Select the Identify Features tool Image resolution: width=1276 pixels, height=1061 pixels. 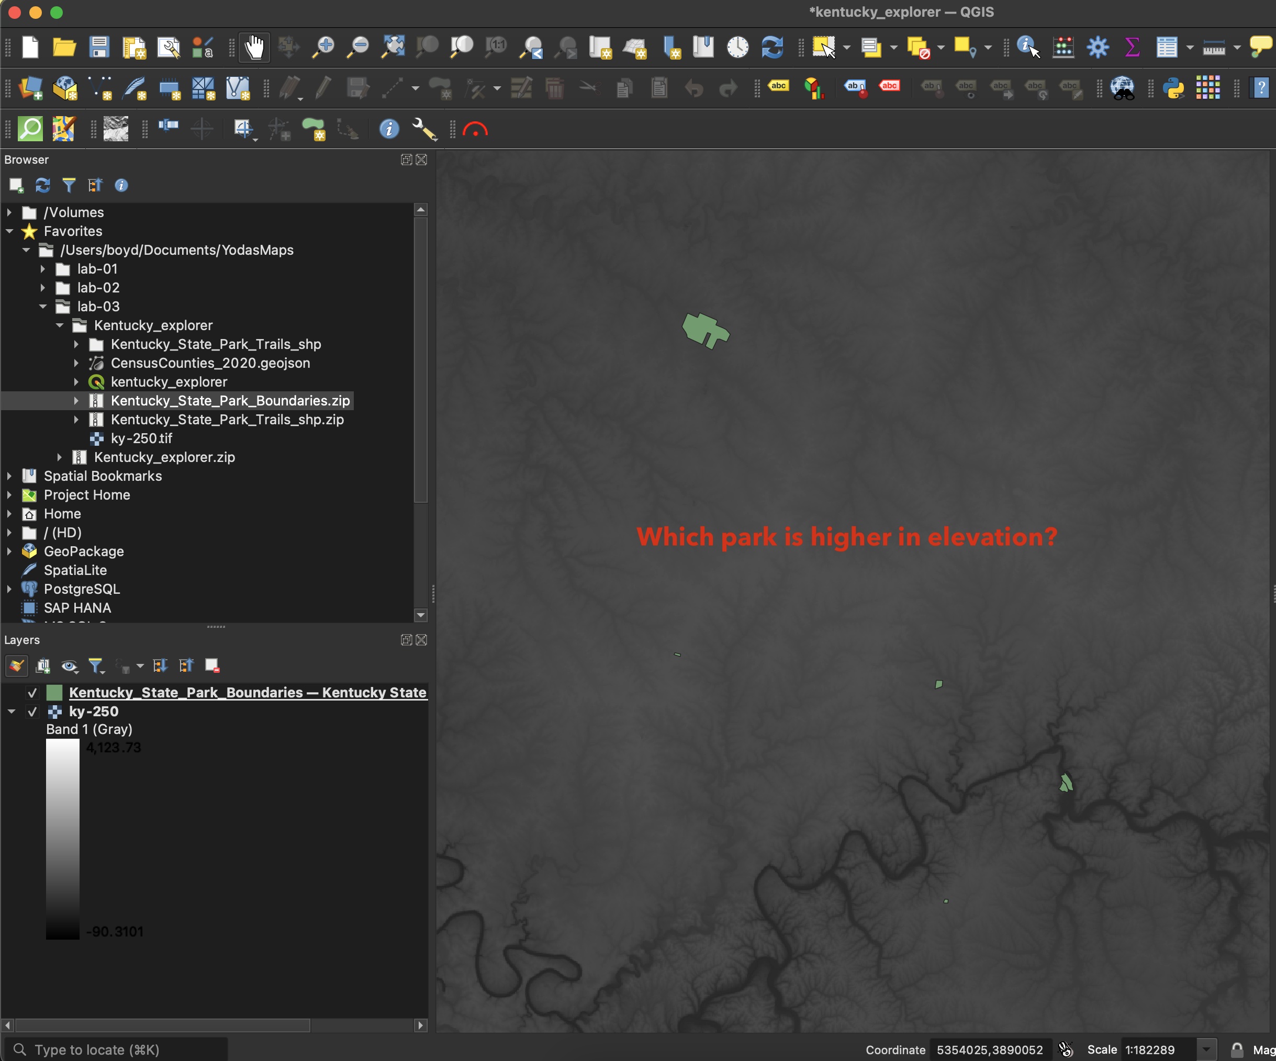[x=1028, y=47]
